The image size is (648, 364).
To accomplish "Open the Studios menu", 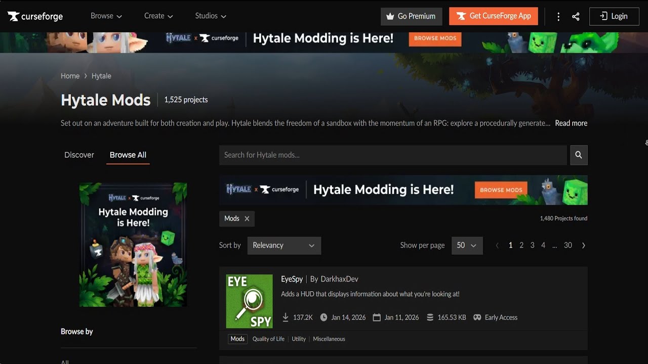I will (211, 16).
